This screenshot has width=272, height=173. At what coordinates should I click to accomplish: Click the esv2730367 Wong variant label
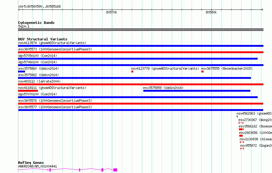coord(255,120)
